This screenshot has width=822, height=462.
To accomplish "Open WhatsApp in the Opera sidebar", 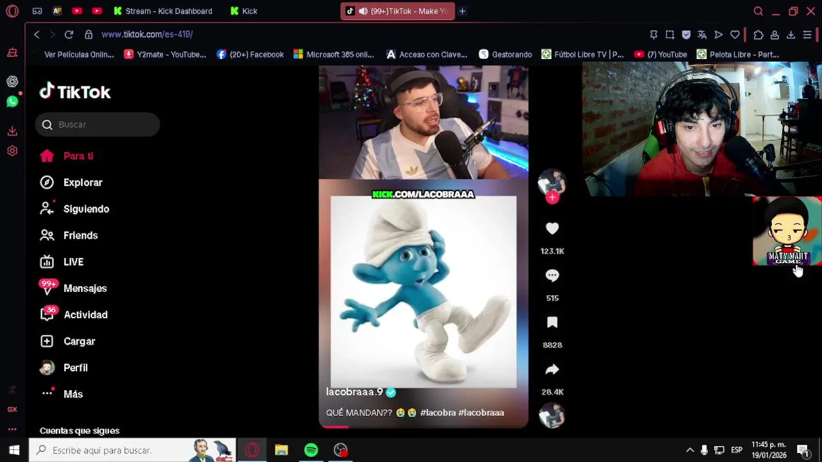I will [x=12, y=101].
